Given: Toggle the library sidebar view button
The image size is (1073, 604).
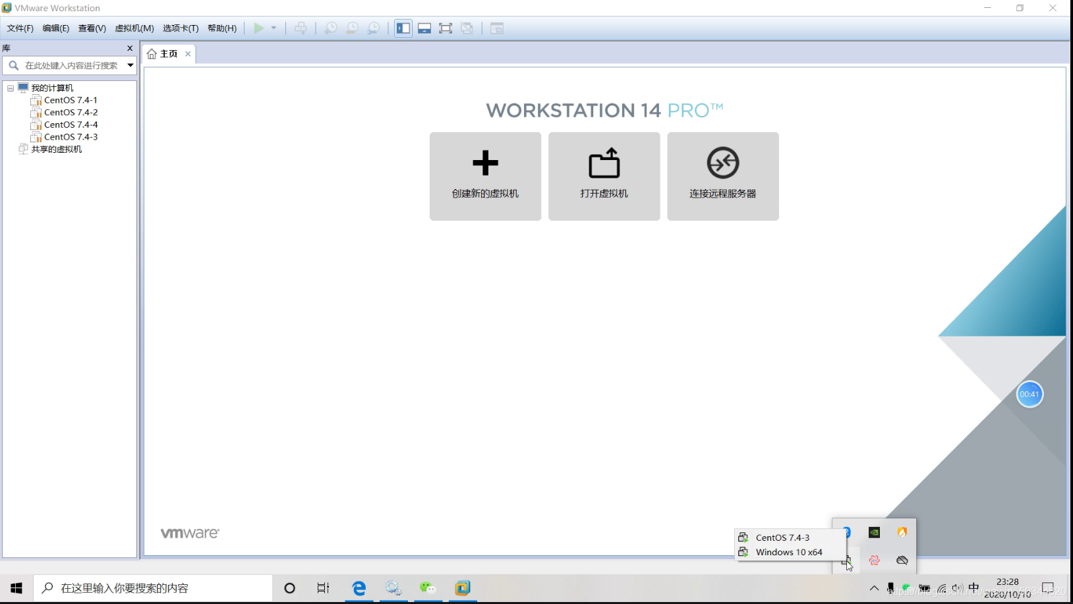Looking at the screenshot, I should tap(403, 28).
